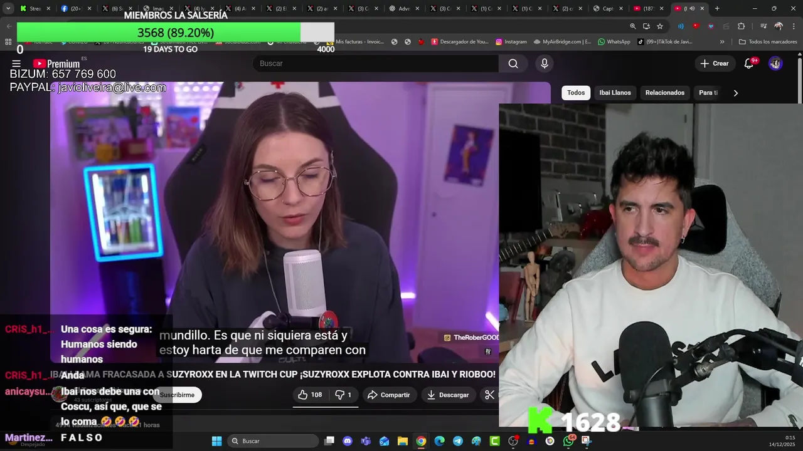Select the Relacionados filter chip
The height and width of the screenshot is (451, 803).
[x=665, y=93]
